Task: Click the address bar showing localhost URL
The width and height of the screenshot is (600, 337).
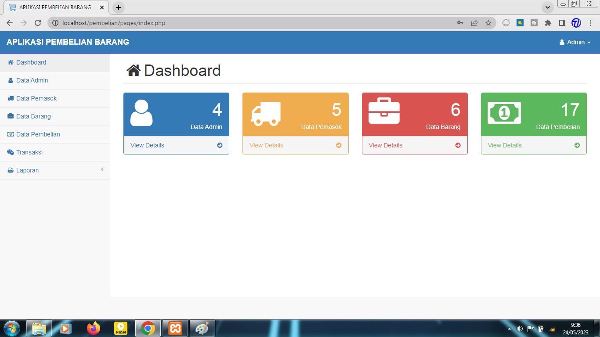Action: coord(255,23)
